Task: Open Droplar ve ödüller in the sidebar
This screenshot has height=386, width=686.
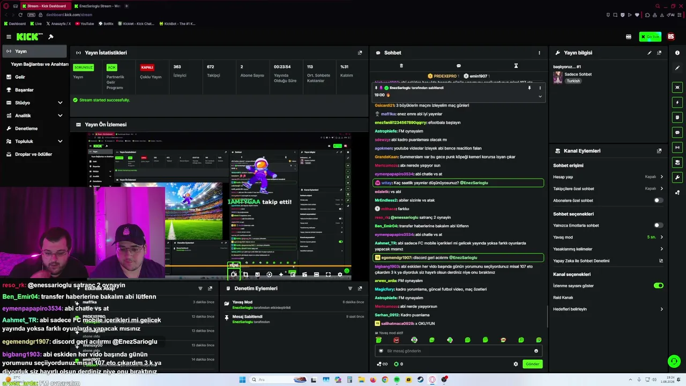Action: pos(34,154)
